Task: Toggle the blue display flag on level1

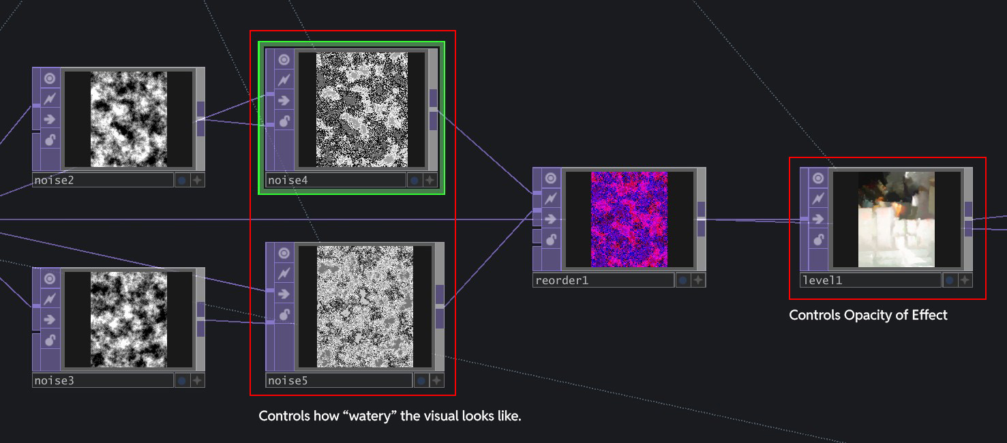Action: point(949,280)
